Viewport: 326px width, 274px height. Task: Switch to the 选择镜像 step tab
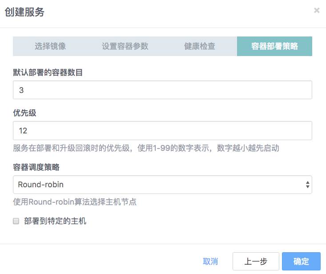point(50,46)
